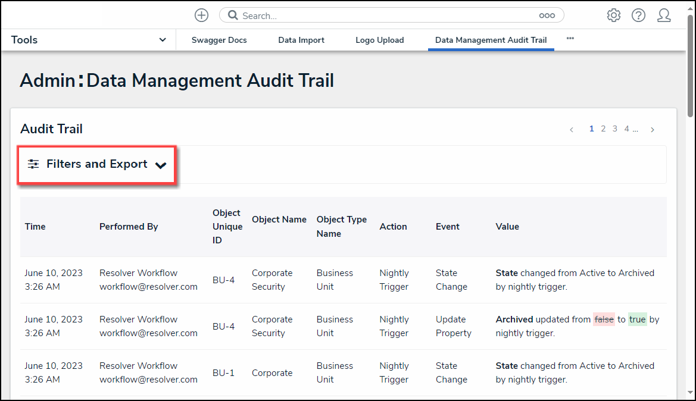The height and width of the screenshot is (401, 696).
Task: Open the settings gear icon
Action: click(x=614, y=15)
